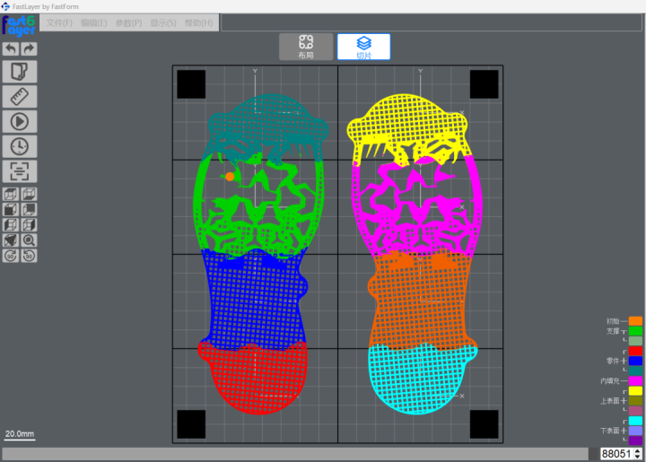The height and width of the screenshot is (462, 646).
Task: Switch to the 布局 layout tab
Action: pyautogui.click(x=306, y=47)
